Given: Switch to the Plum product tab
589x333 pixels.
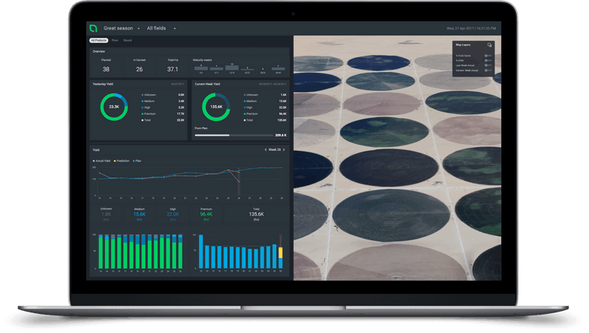Looking at the screenshot, I should click(x=116, y=40).
